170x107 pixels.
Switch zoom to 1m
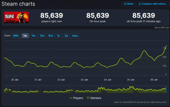(x=33, y=36)
